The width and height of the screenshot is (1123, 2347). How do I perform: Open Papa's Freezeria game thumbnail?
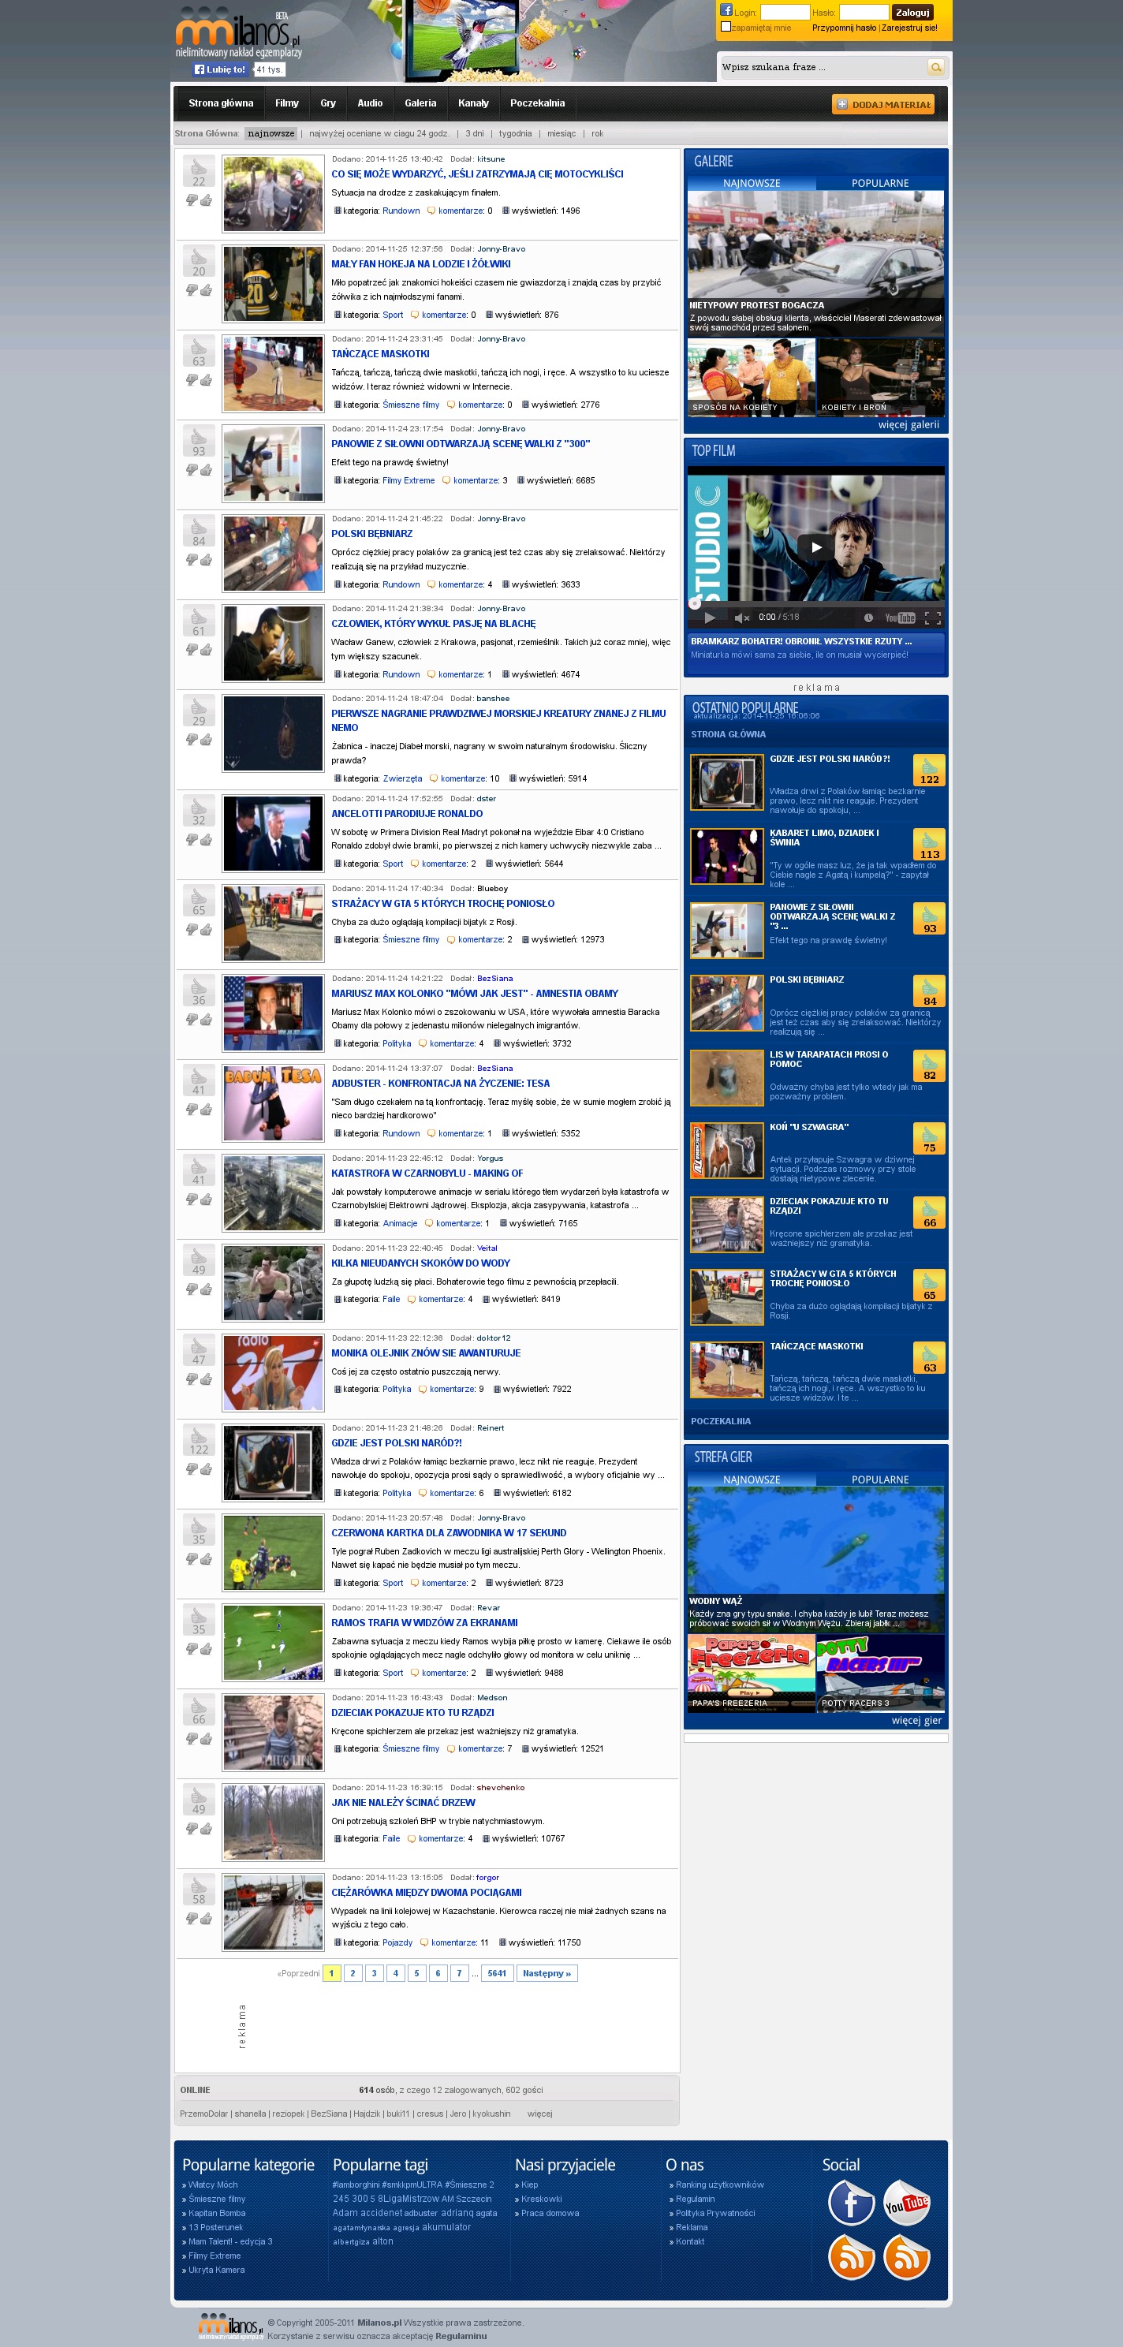point(752,1673)
